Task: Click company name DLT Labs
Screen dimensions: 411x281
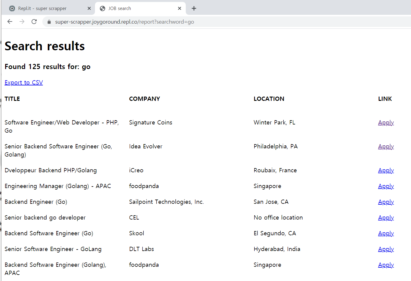Action: coord(142,249)
